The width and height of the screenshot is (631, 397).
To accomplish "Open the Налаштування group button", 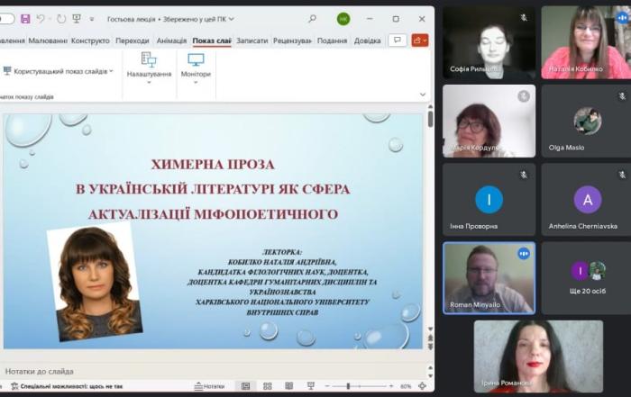I will [149, 68].
